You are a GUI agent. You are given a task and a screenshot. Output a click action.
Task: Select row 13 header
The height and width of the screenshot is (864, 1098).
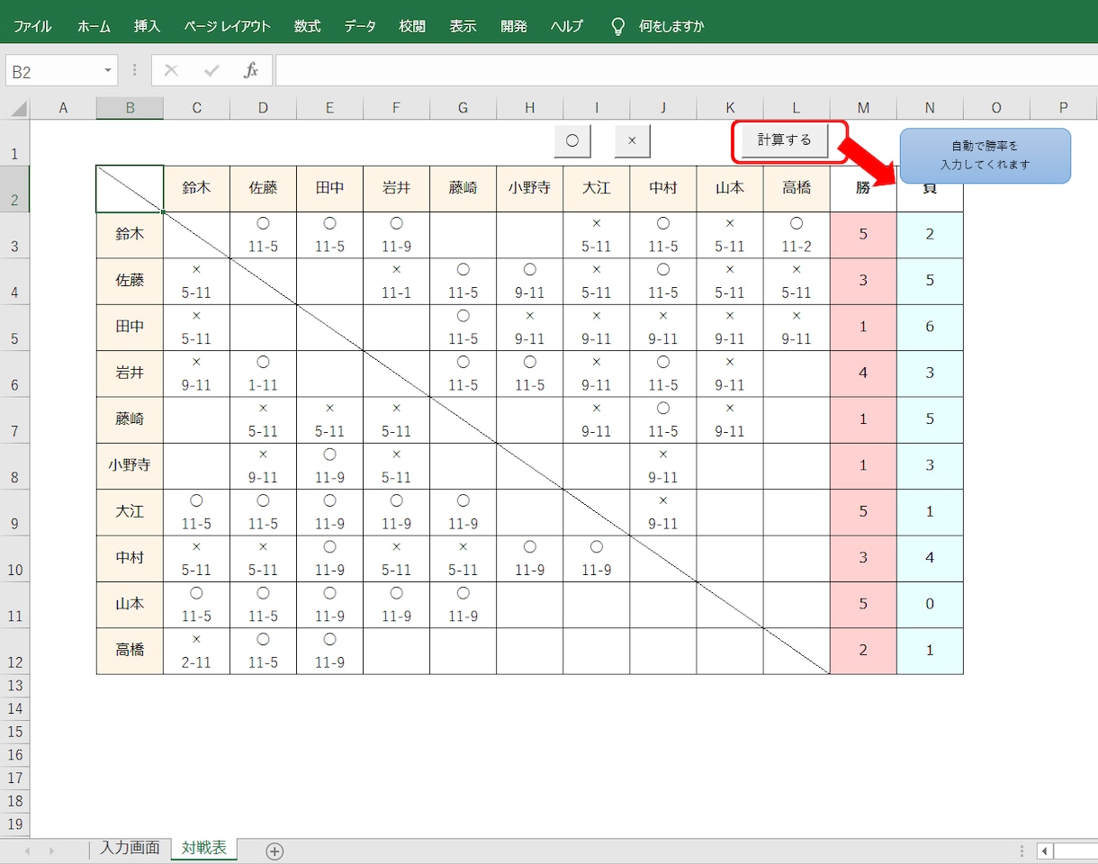pos(14,686)
